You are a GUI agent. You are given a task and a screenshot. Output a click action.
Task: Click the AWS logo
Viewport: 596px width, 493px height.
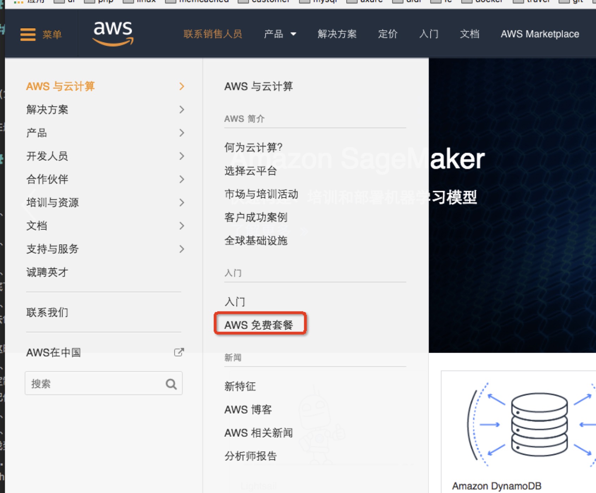tap(113, 33)
